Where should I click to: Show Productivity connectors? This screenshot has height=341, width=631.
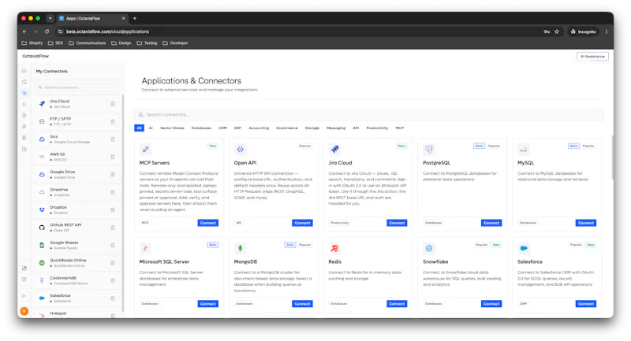pos(377,128)
